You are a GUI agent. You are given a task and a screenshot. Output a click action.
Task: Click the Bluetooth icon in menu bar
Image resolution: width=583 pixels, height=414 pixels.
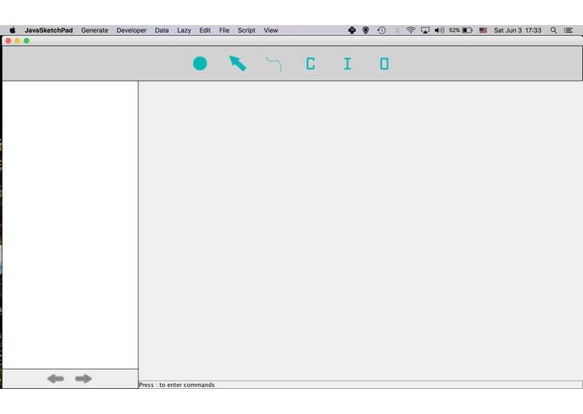[397, 30]
